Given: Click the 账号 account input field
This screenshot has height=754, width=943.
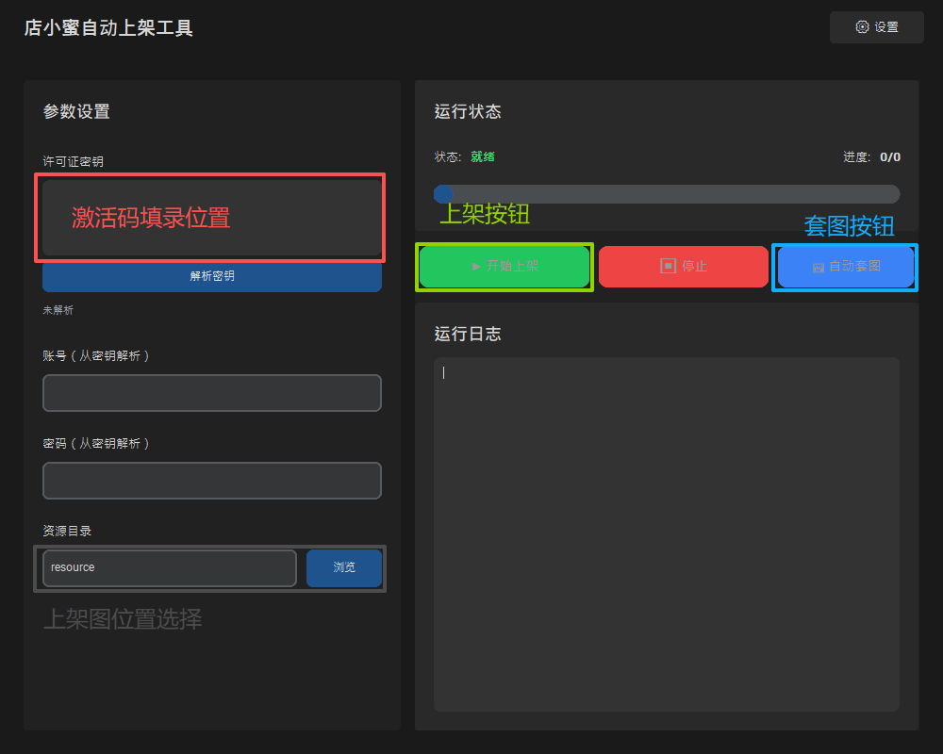Looking at the screenshot, I should [212, 393].
